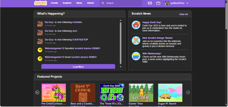Open the messages envelope icon
Screen dimensions: 228x107
[150, 3]
